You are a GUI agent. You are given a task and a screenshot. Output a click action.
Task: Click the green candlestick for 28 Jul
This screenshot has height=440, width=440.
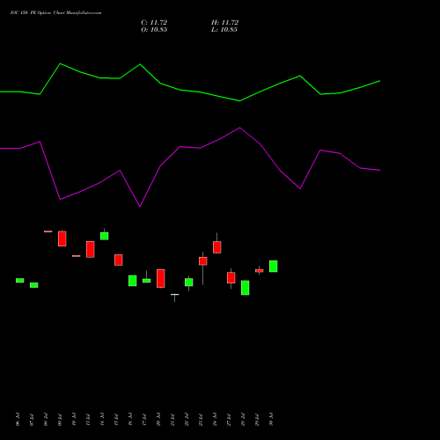tap(246, 288)
